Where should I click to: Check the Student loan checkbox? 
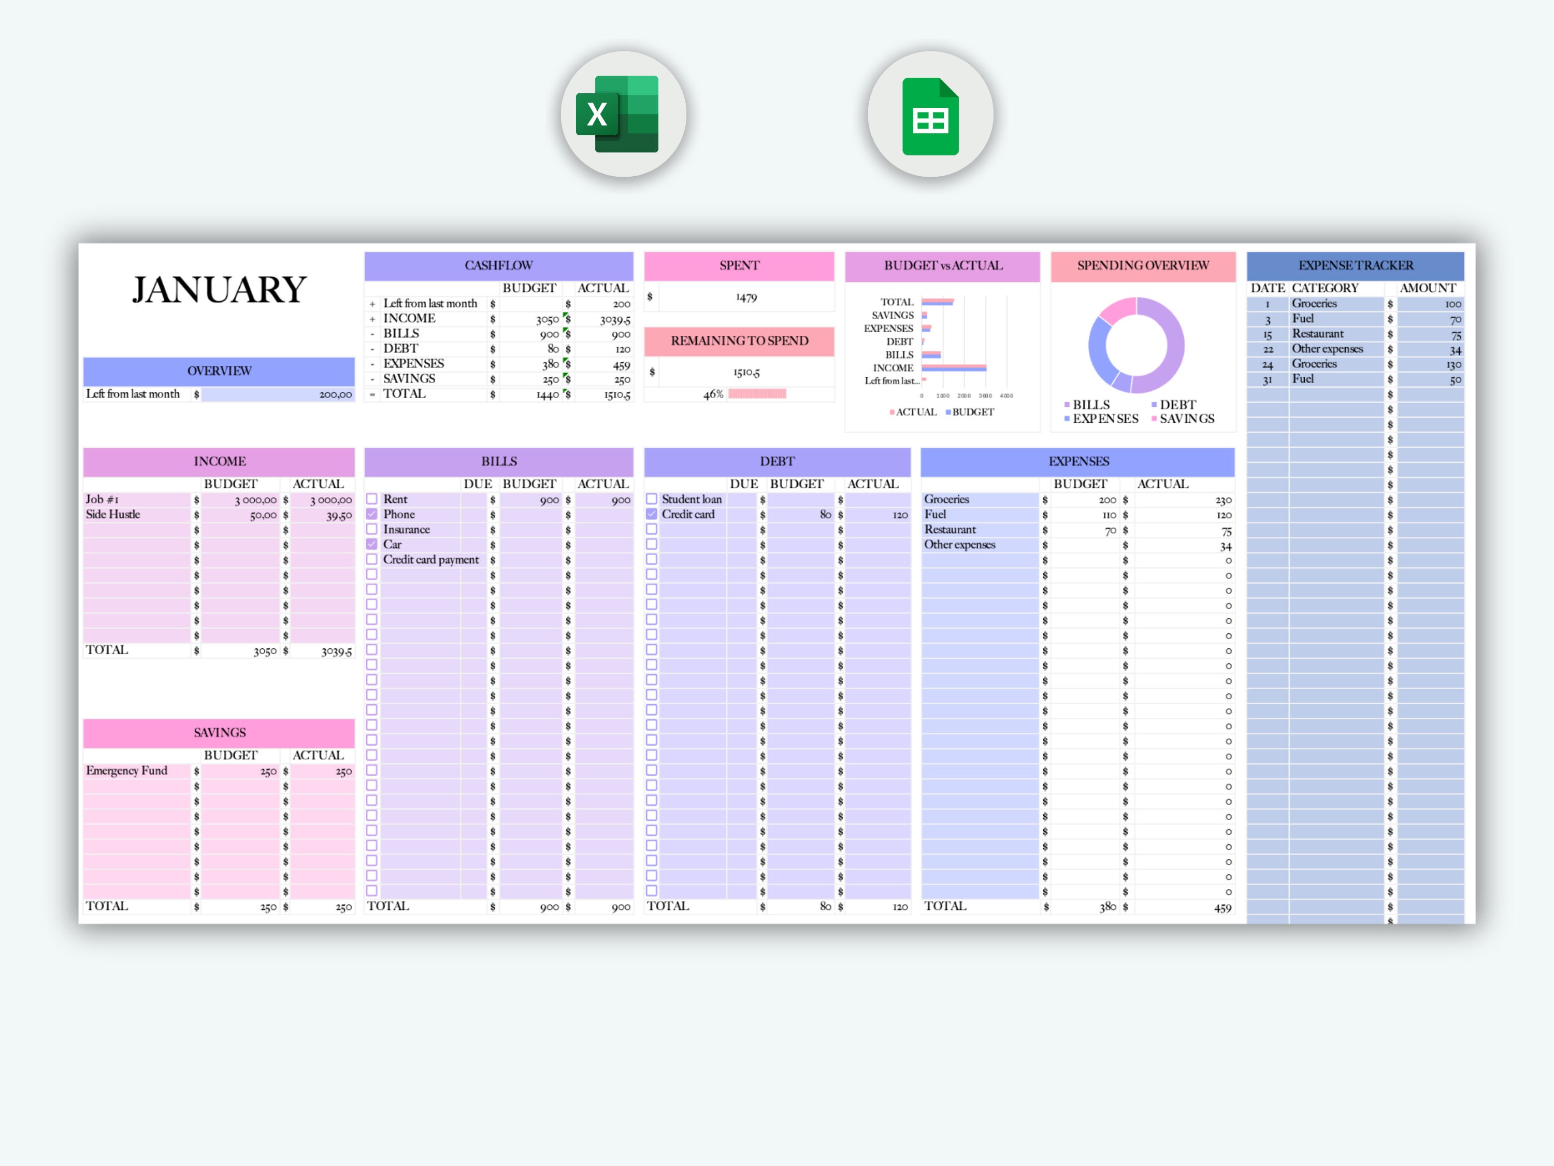[x=653, y=500]
